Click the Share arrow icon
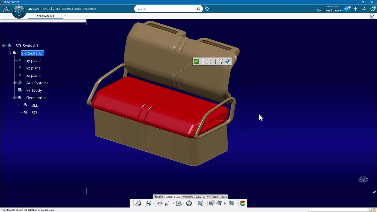Image resolution: width=377 pixels, height=212 pixels. (x=364, y=9)
